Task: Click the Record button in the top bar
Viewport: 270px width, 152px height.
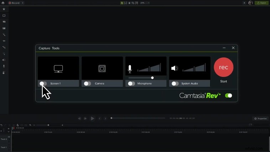Action: click(14, 3)
